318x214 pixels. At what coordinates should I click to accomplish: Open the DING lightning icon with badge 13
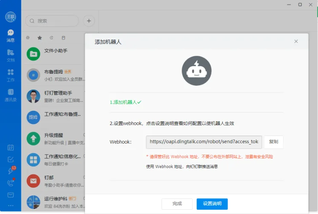coord(11,170)
